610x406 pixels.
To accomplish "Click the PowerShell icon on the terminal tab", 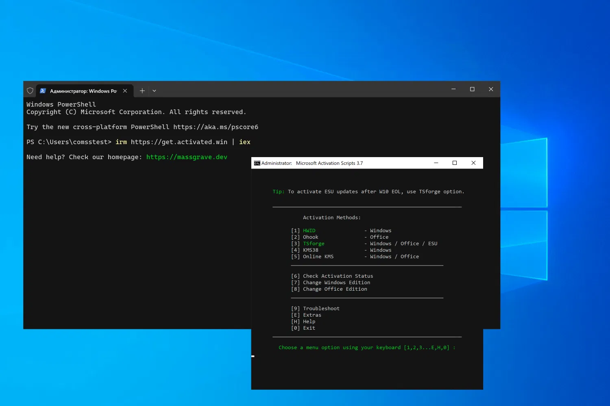I will pos(43,91).
